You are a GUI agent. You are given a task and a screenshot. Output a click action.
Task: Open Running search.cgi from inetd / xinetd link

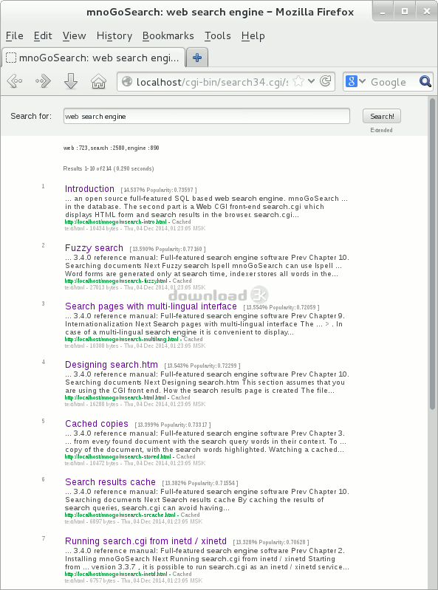pos(146,541)
